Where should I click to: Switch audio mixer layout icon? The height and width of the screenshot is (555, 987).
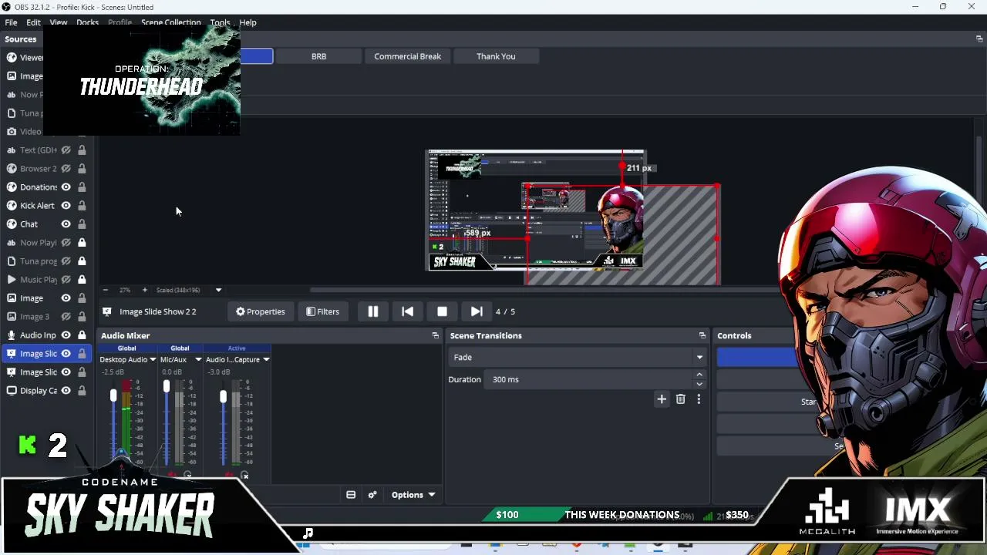(x=351, y=495)
